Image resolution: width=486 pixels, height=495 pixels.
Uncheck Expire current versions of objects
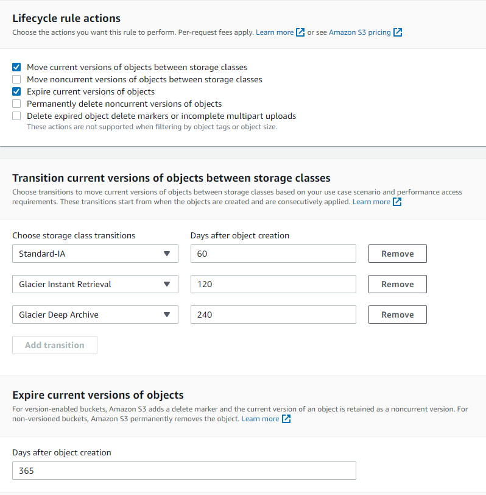pos(16,91)
